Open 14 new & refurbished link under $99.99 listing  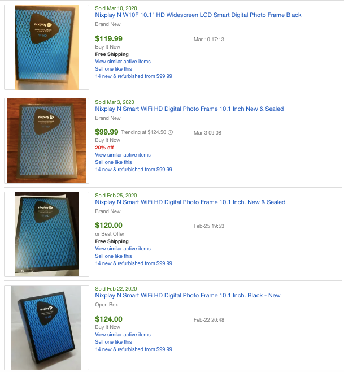(133, 170)
